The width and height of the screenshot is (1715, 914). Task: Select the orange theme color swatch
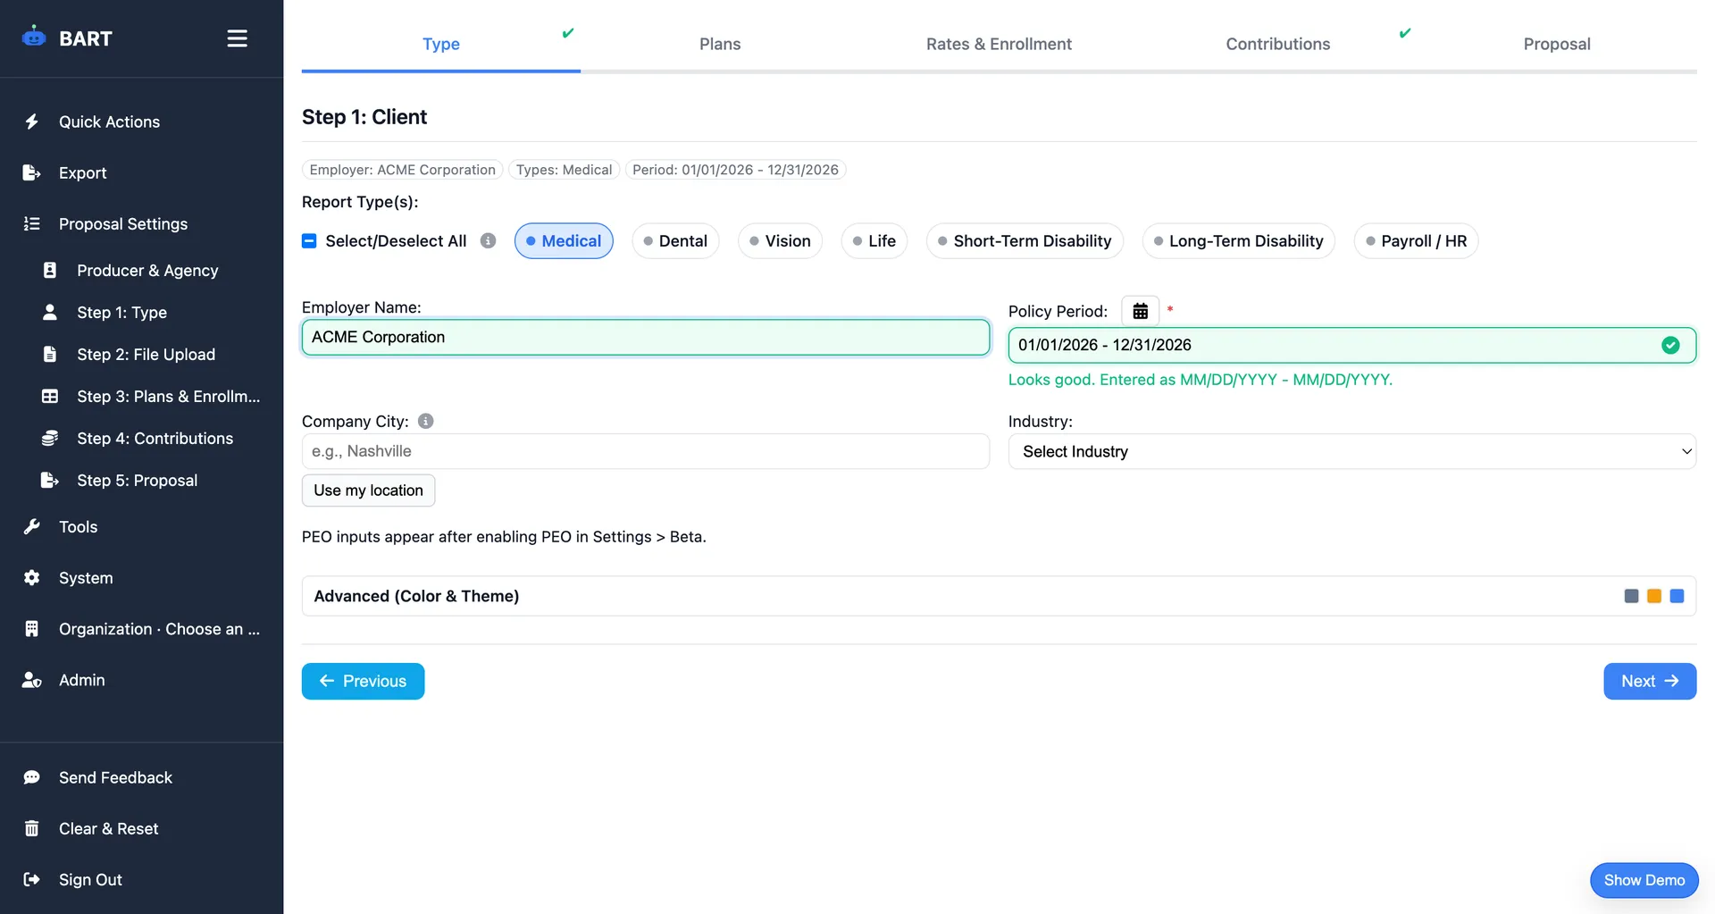(x=1653, y=596)
